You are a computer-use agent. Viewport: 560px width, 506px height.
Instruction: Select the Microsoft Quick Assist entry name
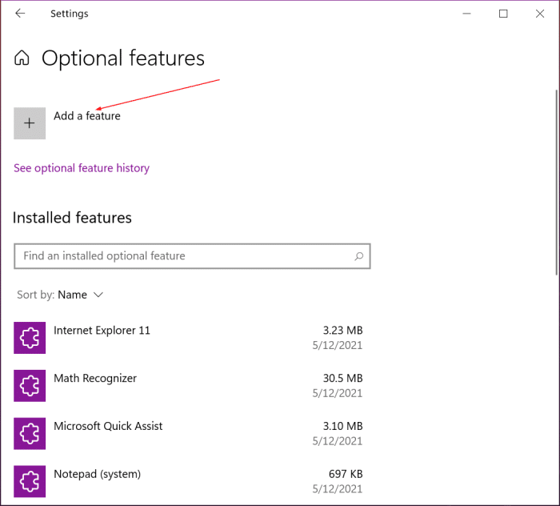click(x=108, y=426)
